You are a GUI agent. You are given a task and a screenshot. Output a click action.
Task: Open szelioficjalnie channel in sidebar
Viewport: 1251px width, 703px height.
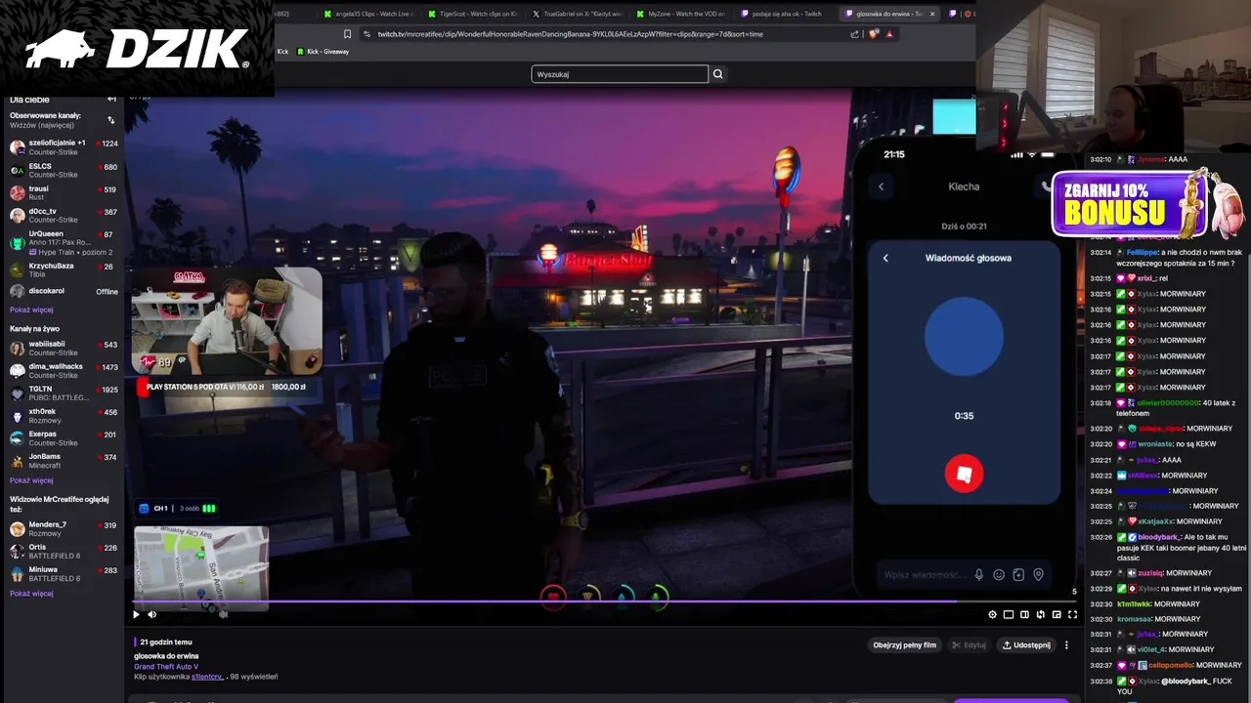(64, 147)
